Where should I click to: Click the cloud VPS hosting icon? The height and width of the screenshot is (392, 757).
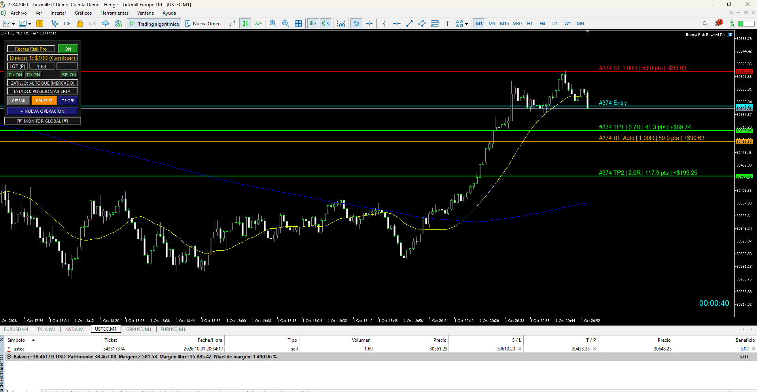tap(105, 24)
